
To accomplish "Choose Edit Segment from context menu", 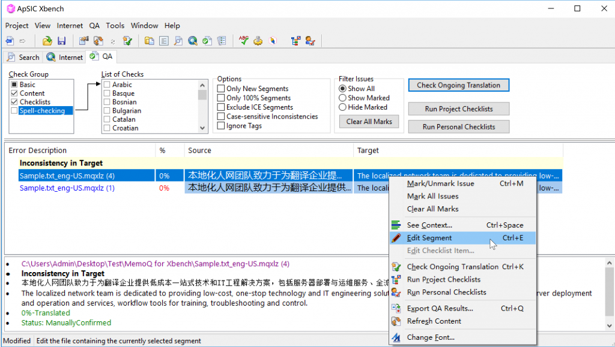I will pos(429,238).
